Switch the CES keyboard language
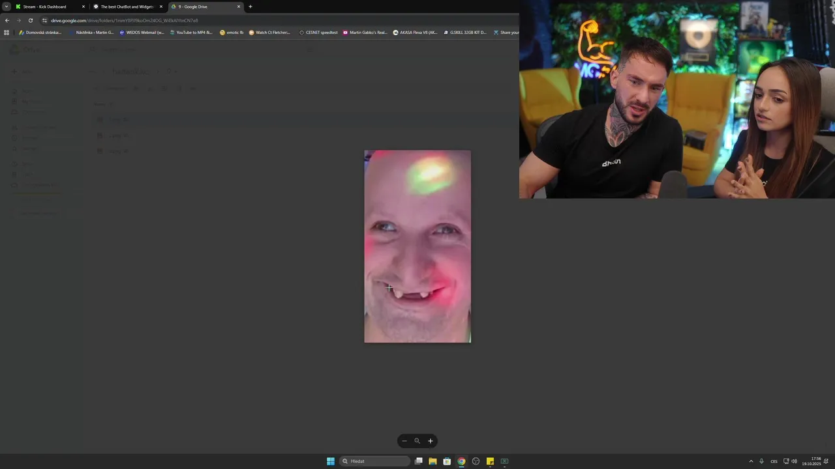Image resolution: width=835 pixels, height=469 pixels. click(774, 461)
